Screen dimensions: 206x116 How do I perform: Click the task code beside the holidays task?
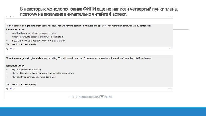click(171, 49)
